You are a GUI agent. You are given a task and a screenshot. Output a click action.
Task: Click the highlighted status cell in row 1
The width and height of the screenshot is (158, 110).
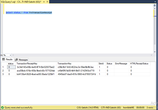click(12, 67)
